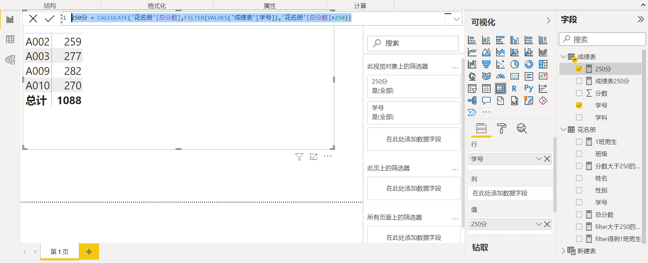Choose the pie chart visual

tap(515, 64)
